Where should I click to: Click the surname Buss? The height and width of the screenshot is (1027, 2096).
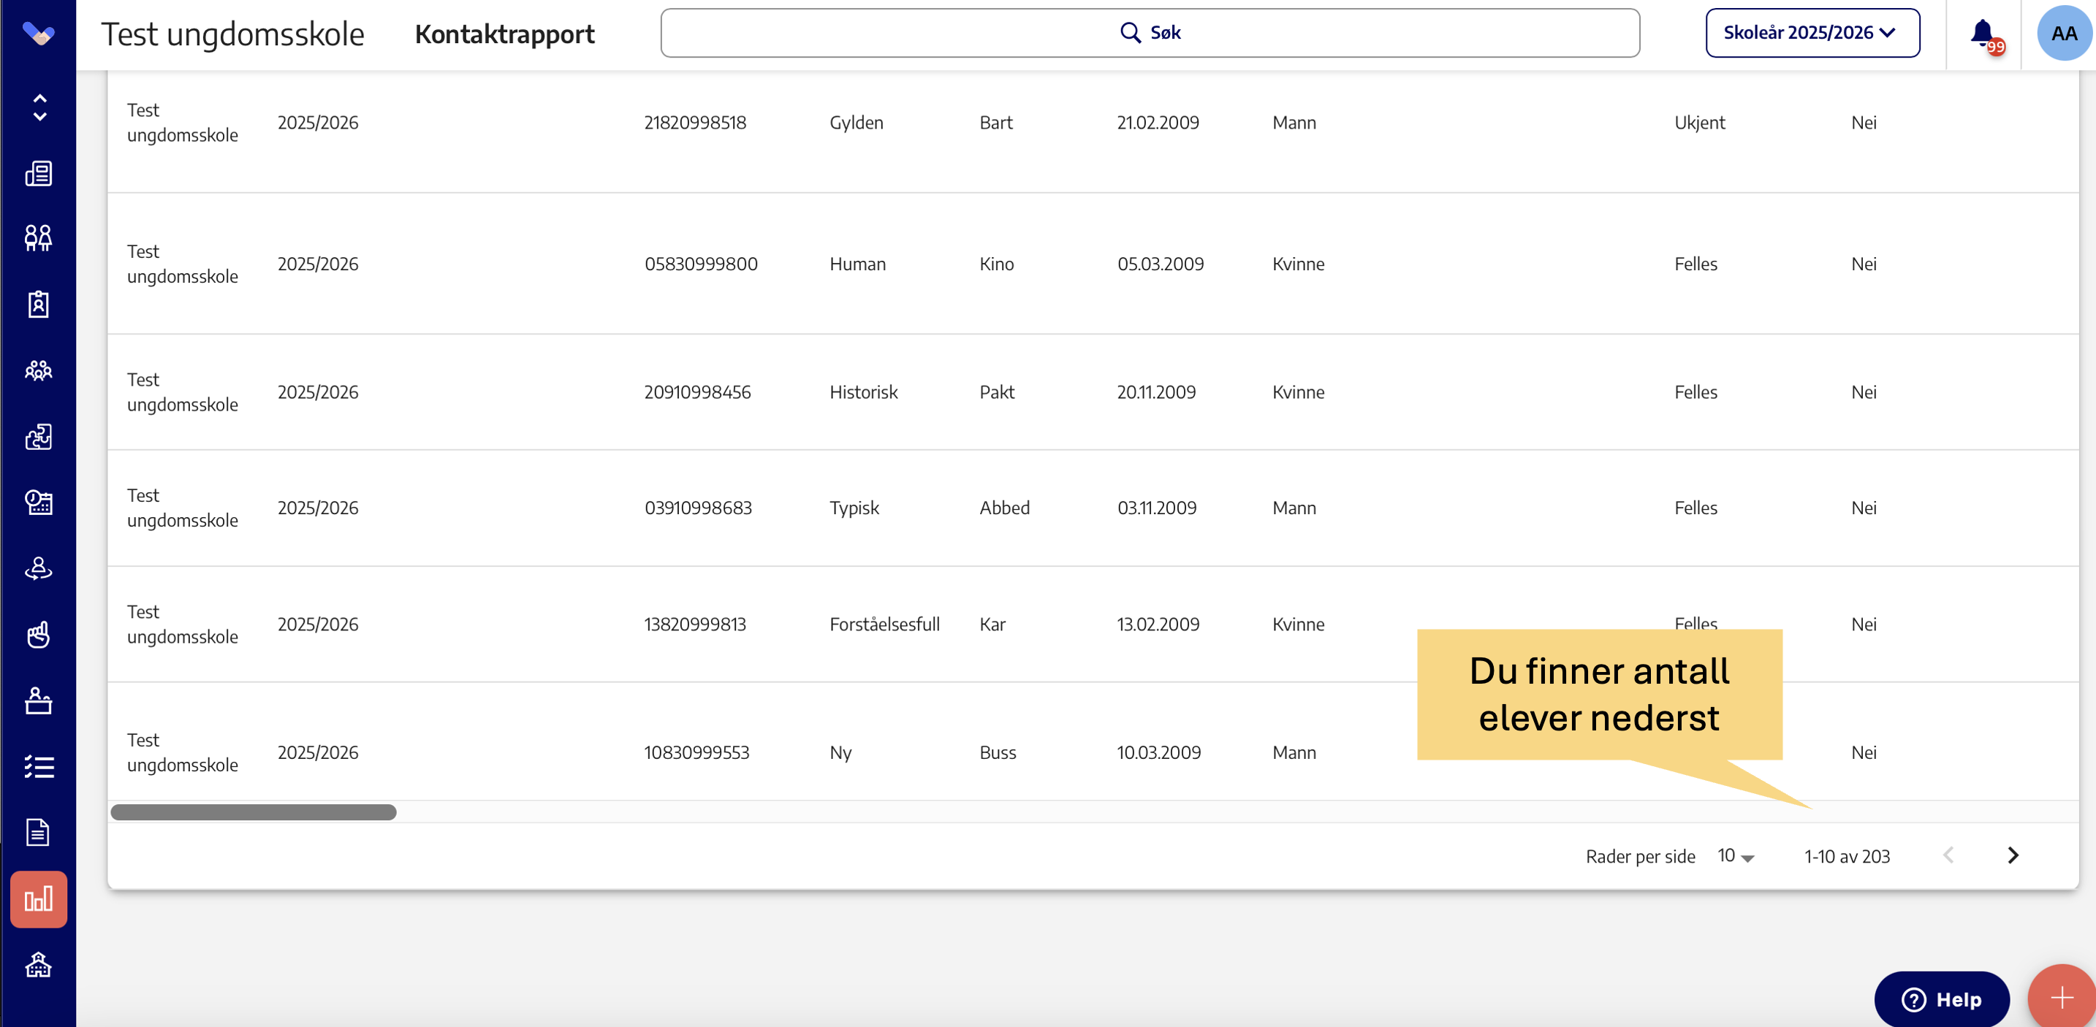coord(998,753)
